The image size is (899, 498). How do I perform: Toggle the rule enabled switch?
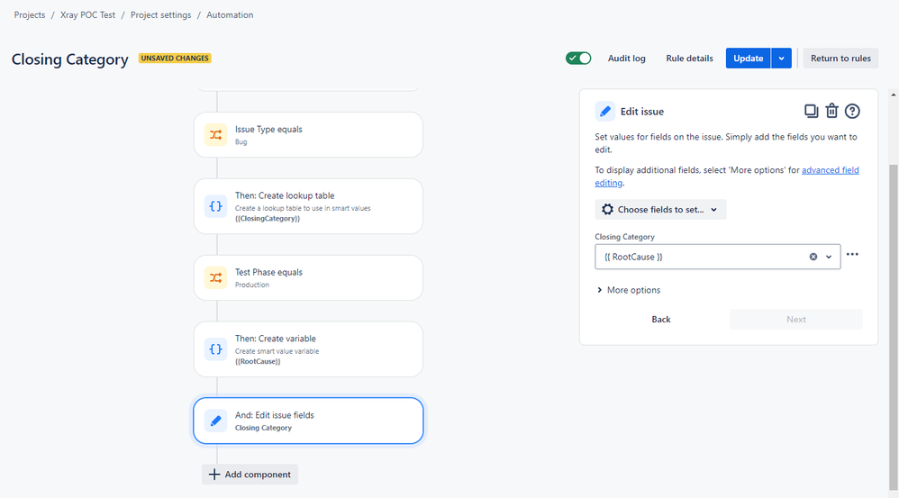point(578,58)
